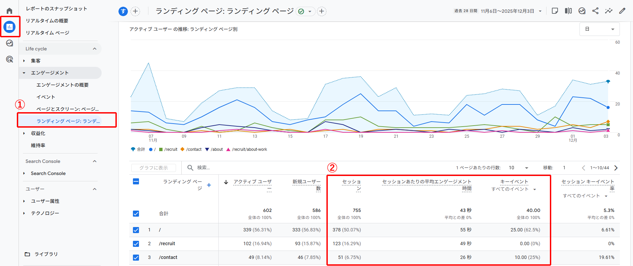Toggle /about series in chart legend

click(x=214, y=149)
